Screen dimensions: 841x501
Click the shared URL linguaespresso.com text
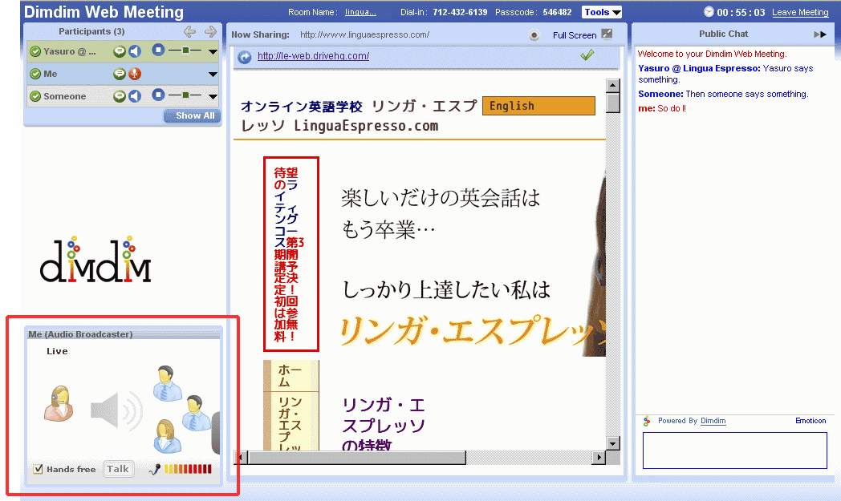[x=364, y=34]
